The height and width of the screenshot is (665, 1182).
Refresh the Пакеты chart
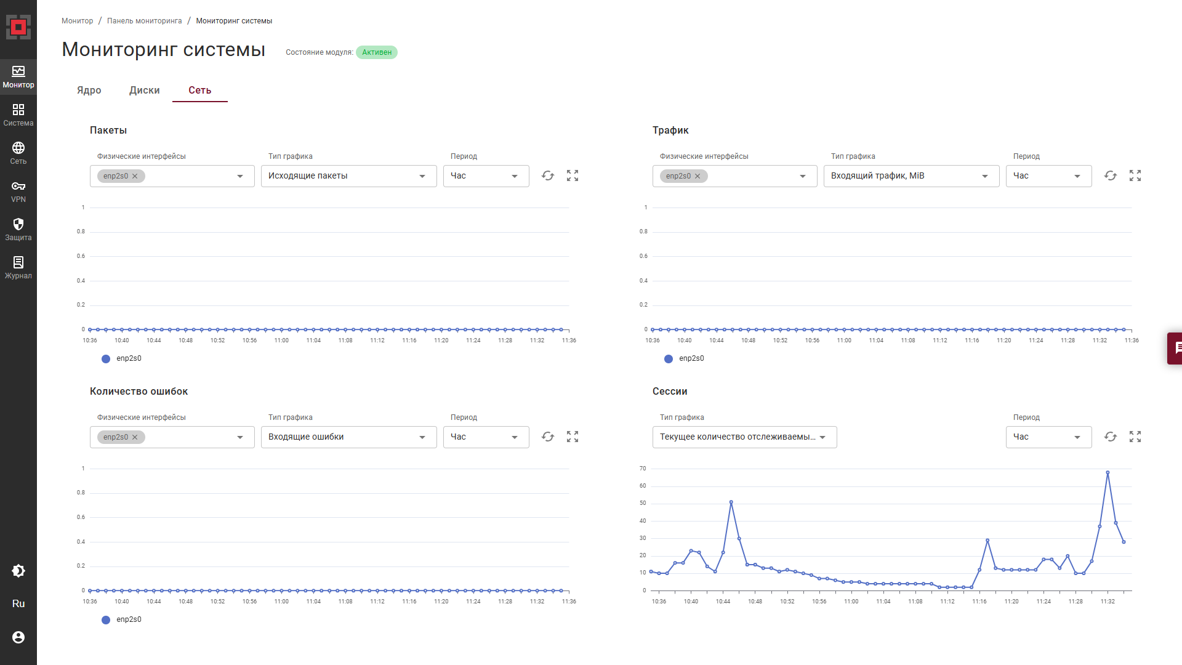pos(548,176)
